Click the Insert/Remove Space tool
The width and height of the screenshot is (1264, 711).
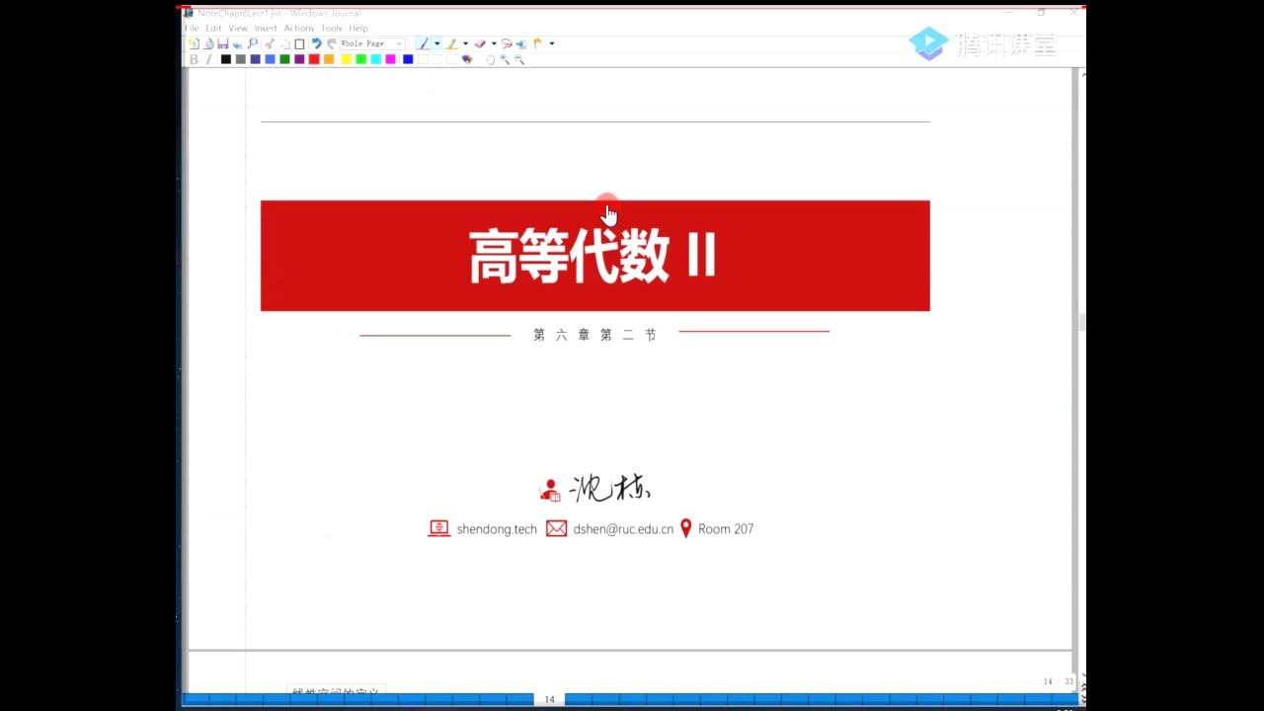(521, 43)
